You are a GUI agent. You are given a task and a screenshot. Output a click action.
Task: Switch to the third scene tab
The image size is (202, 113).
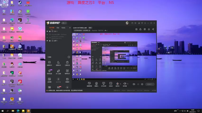tap(63, 28)
